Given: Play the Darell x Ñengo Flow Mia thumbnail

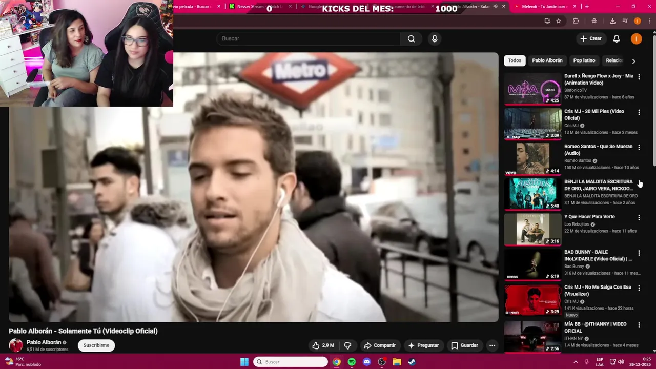Looking at the screenshot, I should tap(532, 89).
